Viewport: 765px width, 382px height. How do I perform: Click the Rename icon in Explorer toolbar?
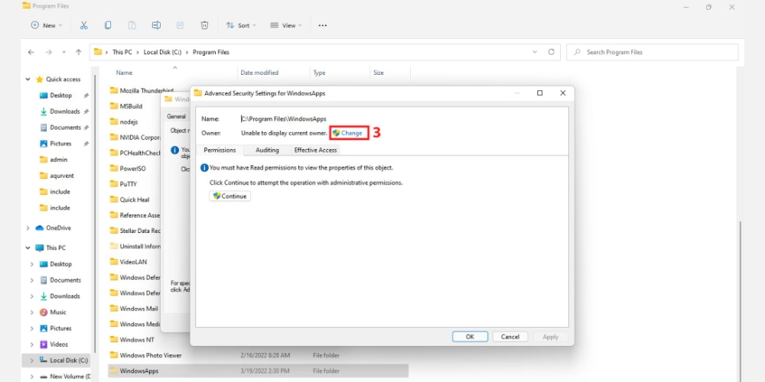point(156,25)
